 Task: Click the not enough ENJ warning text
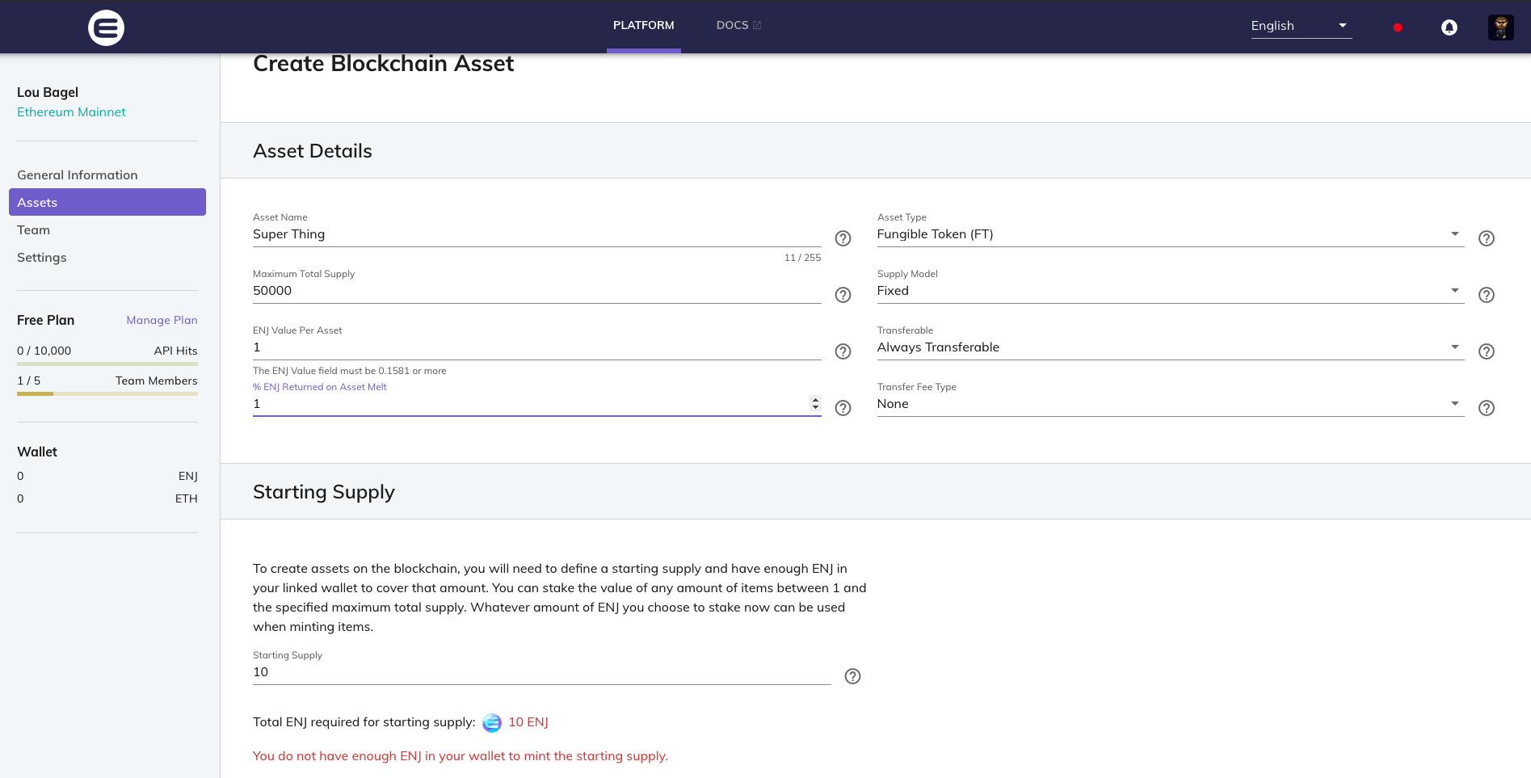(461, 756)
